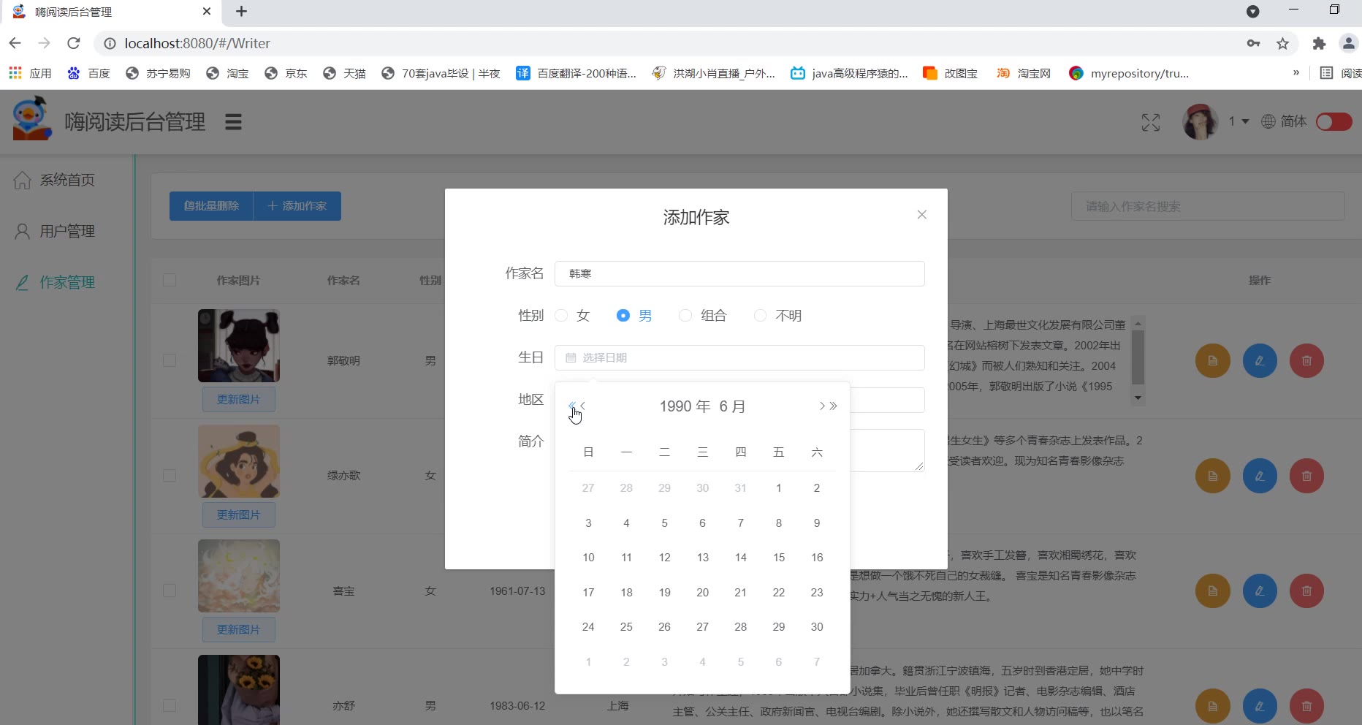
Task: Bookmark this page with star icon
Action: coord(1282,44)
